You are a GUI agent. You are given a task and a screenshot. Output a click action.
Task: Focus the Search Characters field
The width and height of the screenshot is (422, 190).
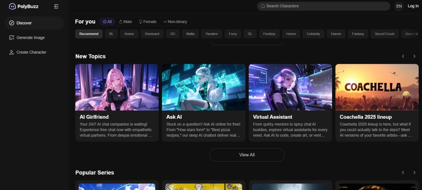tap(324, 6)
